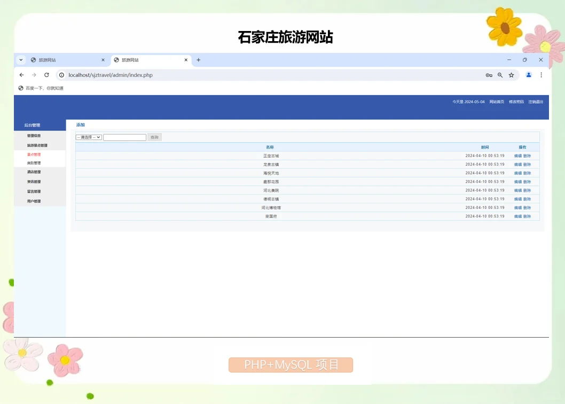Open the saved passwords key icon
Image resolution: width=565 pixels, height=404 pixels.
point(489,75)
